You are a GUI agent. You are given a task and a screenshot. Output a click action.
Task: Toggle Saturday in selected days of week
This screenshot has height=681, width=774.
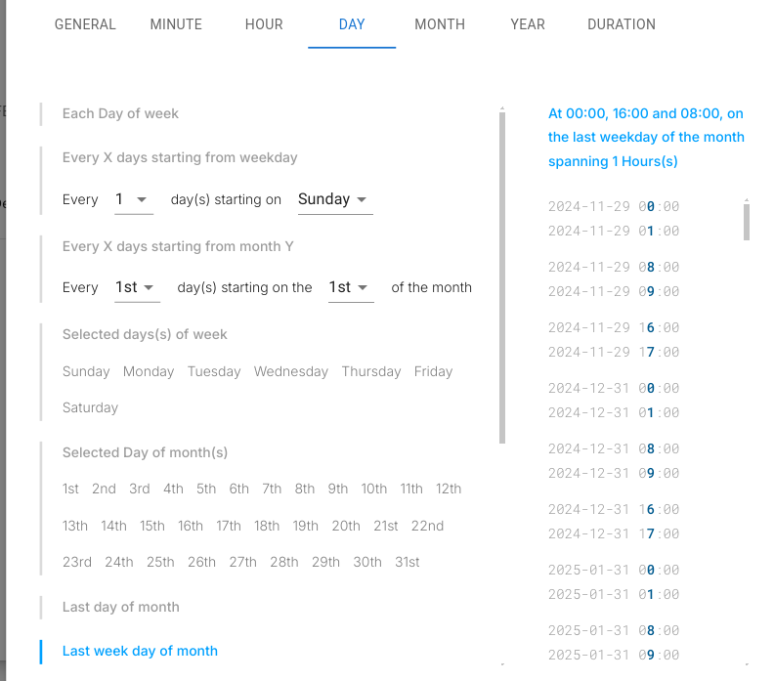(x=90, y=407)
